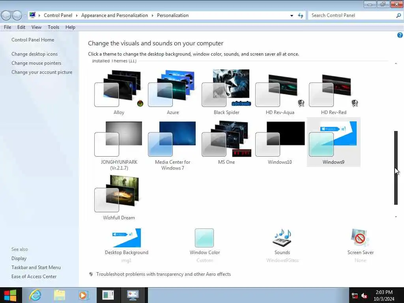Click the Windows9 theme

click(x=333, y=142)
